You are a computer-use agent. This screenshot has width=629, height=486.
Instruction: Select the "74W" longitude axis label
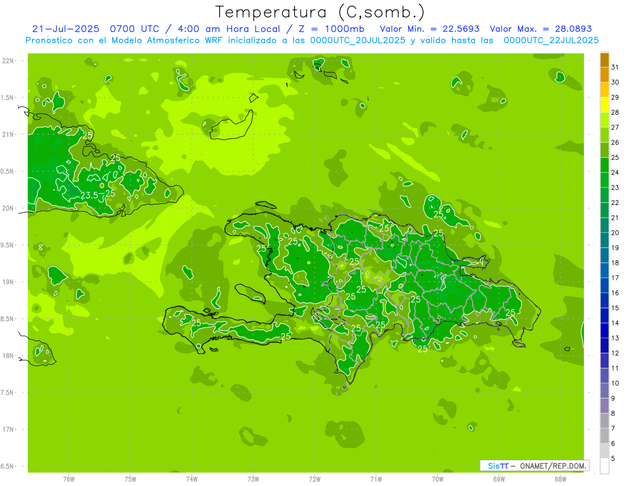[192, 479]
